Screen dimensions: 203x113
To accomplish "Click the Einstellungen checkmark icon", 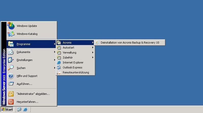I will click(11, 60).
